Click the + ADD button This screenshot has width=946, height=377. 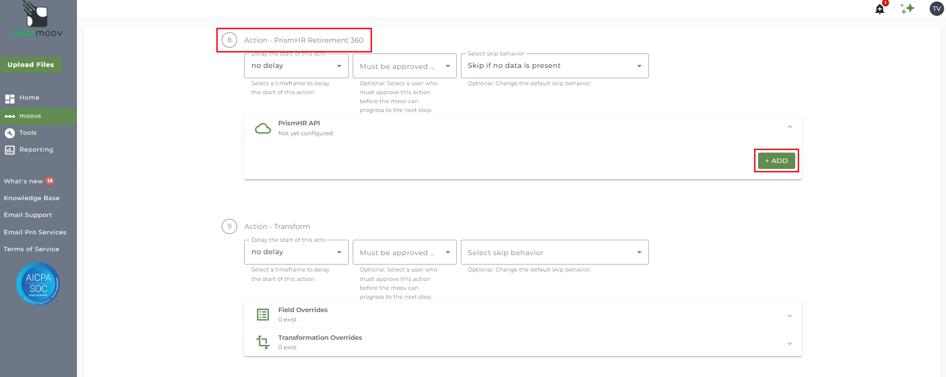(776, 161)
